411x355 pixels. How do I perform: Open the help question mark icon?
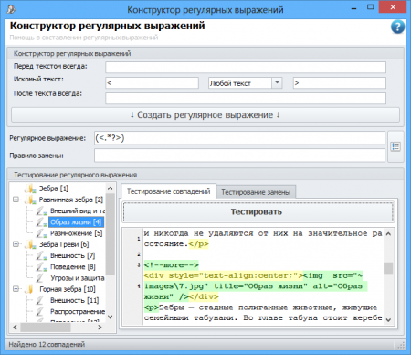click(397, 27)
